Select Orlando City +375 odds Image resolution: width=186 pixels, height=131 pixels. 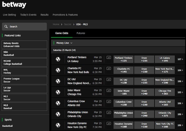pos(165,114)
